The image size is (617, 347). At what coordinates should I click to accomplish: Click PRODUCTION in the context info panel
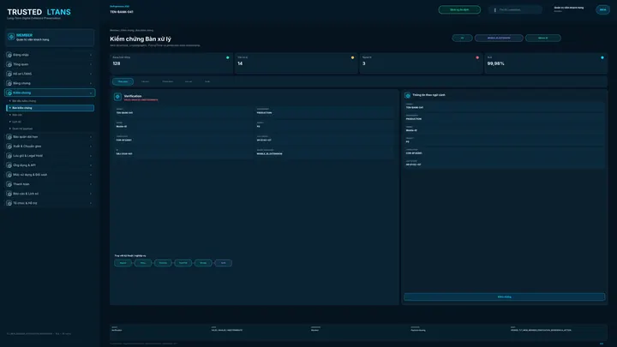414,119
